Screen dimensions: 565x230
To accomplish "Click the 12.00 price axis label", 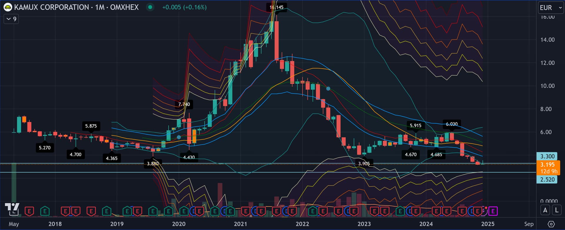I will coord(547,63).
